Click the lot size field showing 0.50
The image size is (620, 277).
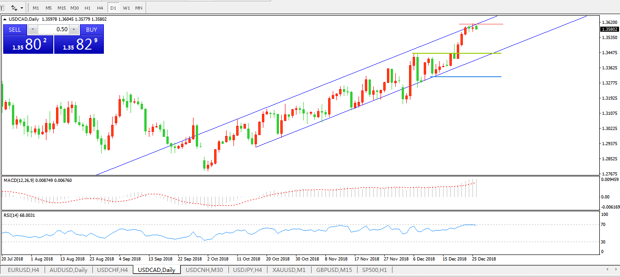pos(53,30)
